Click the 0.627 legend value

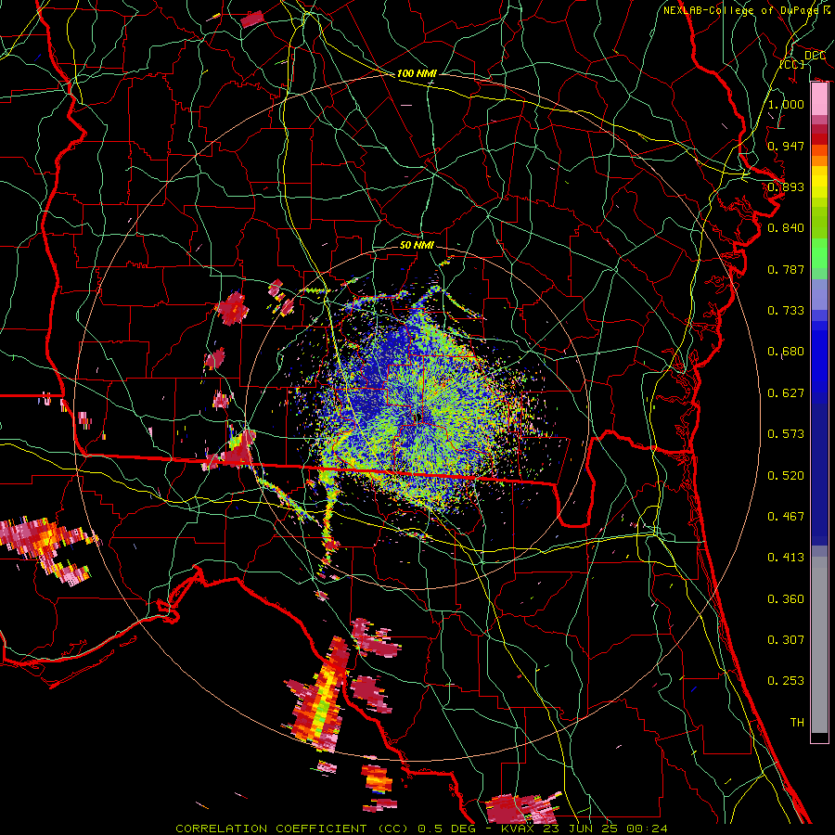(786, 393)
